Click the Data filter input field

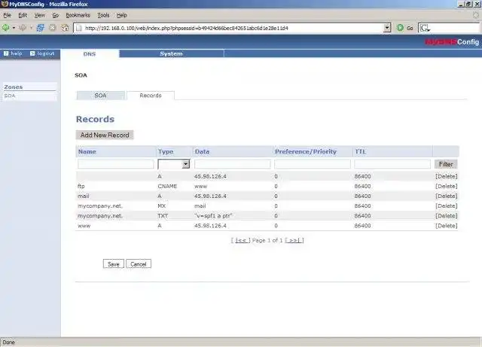point(233,164)
